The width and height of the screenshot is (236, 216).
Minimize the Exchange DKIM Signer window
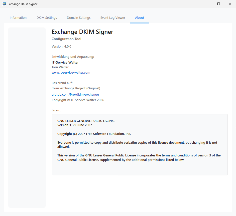coord(207,4)
